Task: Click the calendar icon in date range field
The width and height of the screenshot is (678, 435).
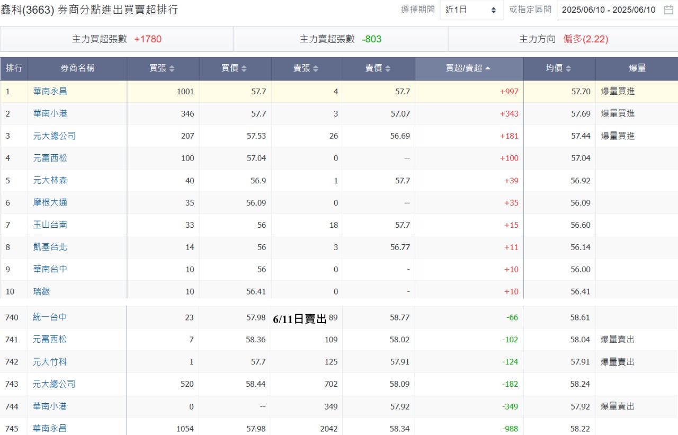Action: click(668, 10)
